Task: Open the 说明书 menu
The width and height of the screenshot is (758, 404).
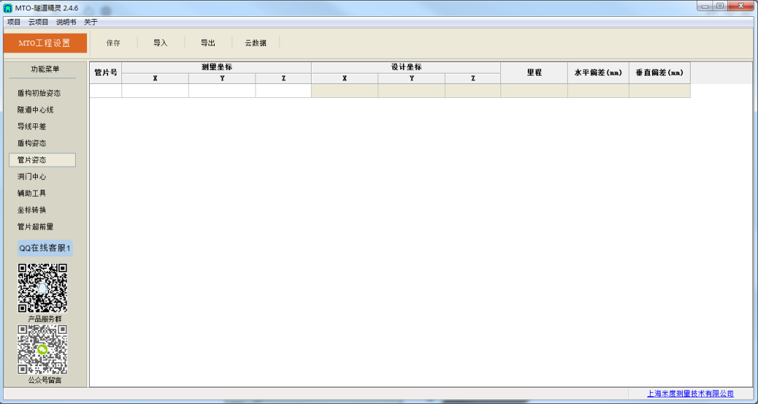Action: point(66,22)
